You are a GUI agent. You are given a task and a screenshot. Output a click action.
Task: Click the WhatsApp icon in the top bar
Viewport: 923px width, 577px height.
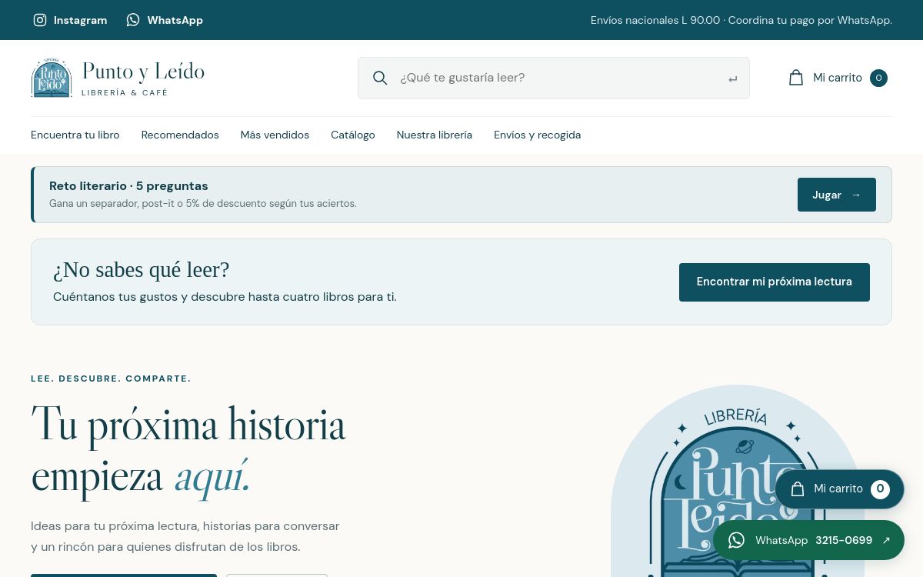(133, 20)
